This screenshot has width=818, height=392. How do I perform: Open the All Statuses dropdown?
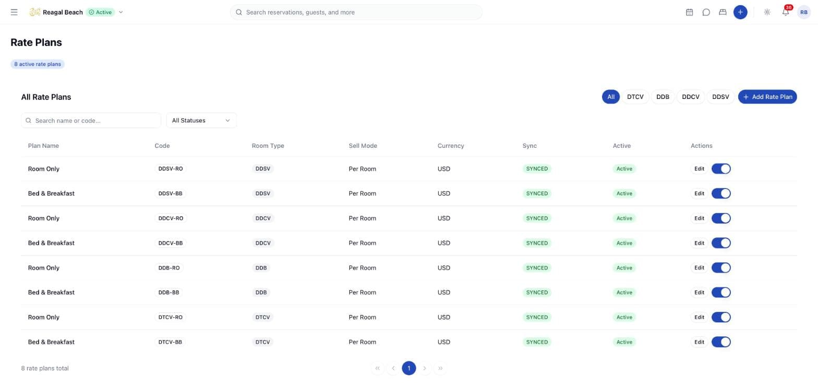point(201,120)
